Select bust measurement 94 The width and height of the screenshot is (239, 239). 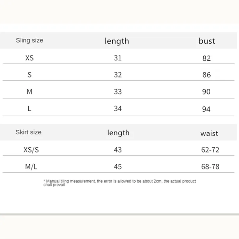coord(206,109)
